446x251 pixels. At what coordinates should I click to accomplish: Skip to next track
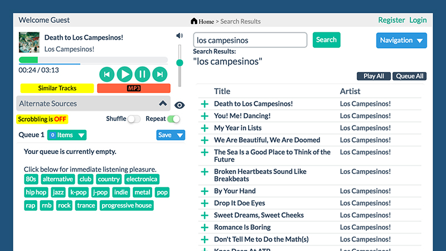160,74
